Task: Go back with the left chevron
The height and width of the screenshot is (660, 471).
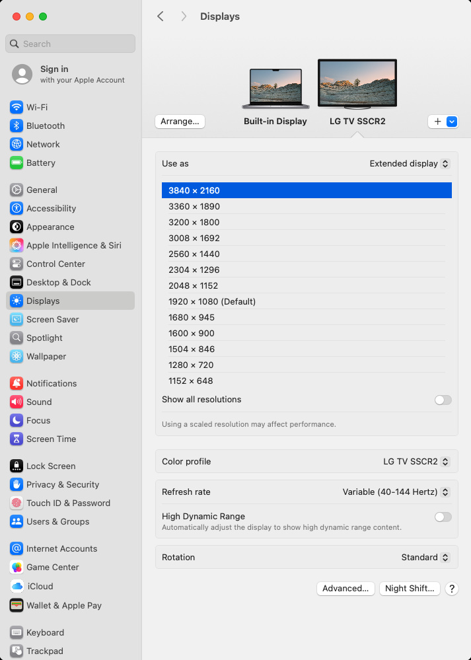Action: pyautogui.click(x=161, y=17)
